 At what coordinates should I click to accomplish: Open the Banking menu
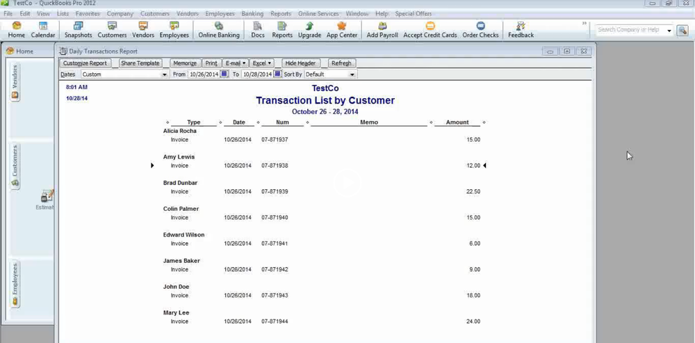pyautogui.click(x=252, y=14)
